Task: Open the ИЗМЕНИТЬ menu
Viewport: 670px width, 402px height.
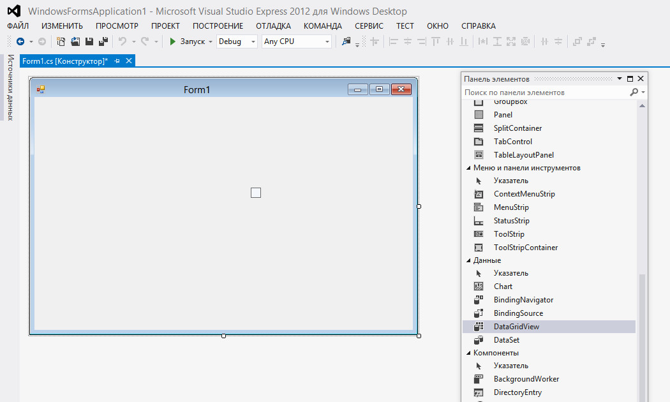Action: 62,26
